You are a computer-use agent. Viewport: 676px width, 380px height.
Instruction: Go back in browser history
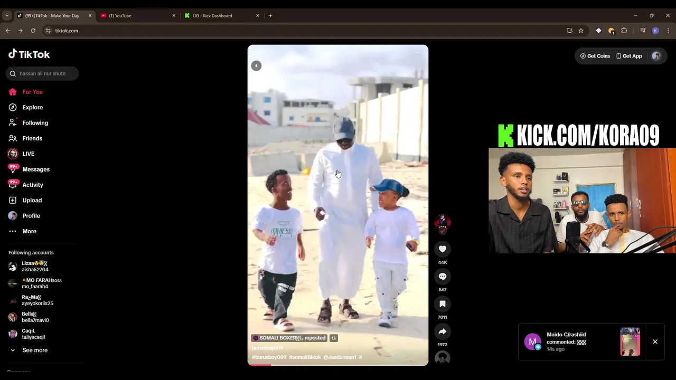click(x=7, y=31)
